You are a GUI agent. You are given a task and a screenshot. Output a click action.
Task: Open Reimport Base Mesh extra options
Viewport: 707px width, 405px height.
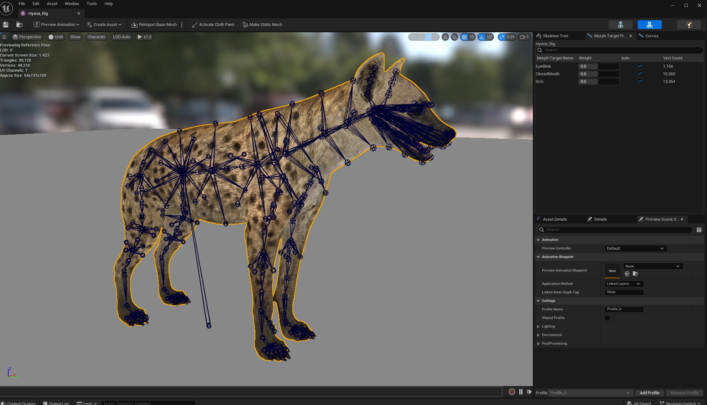pyautogui.click(x=182, y=25)
